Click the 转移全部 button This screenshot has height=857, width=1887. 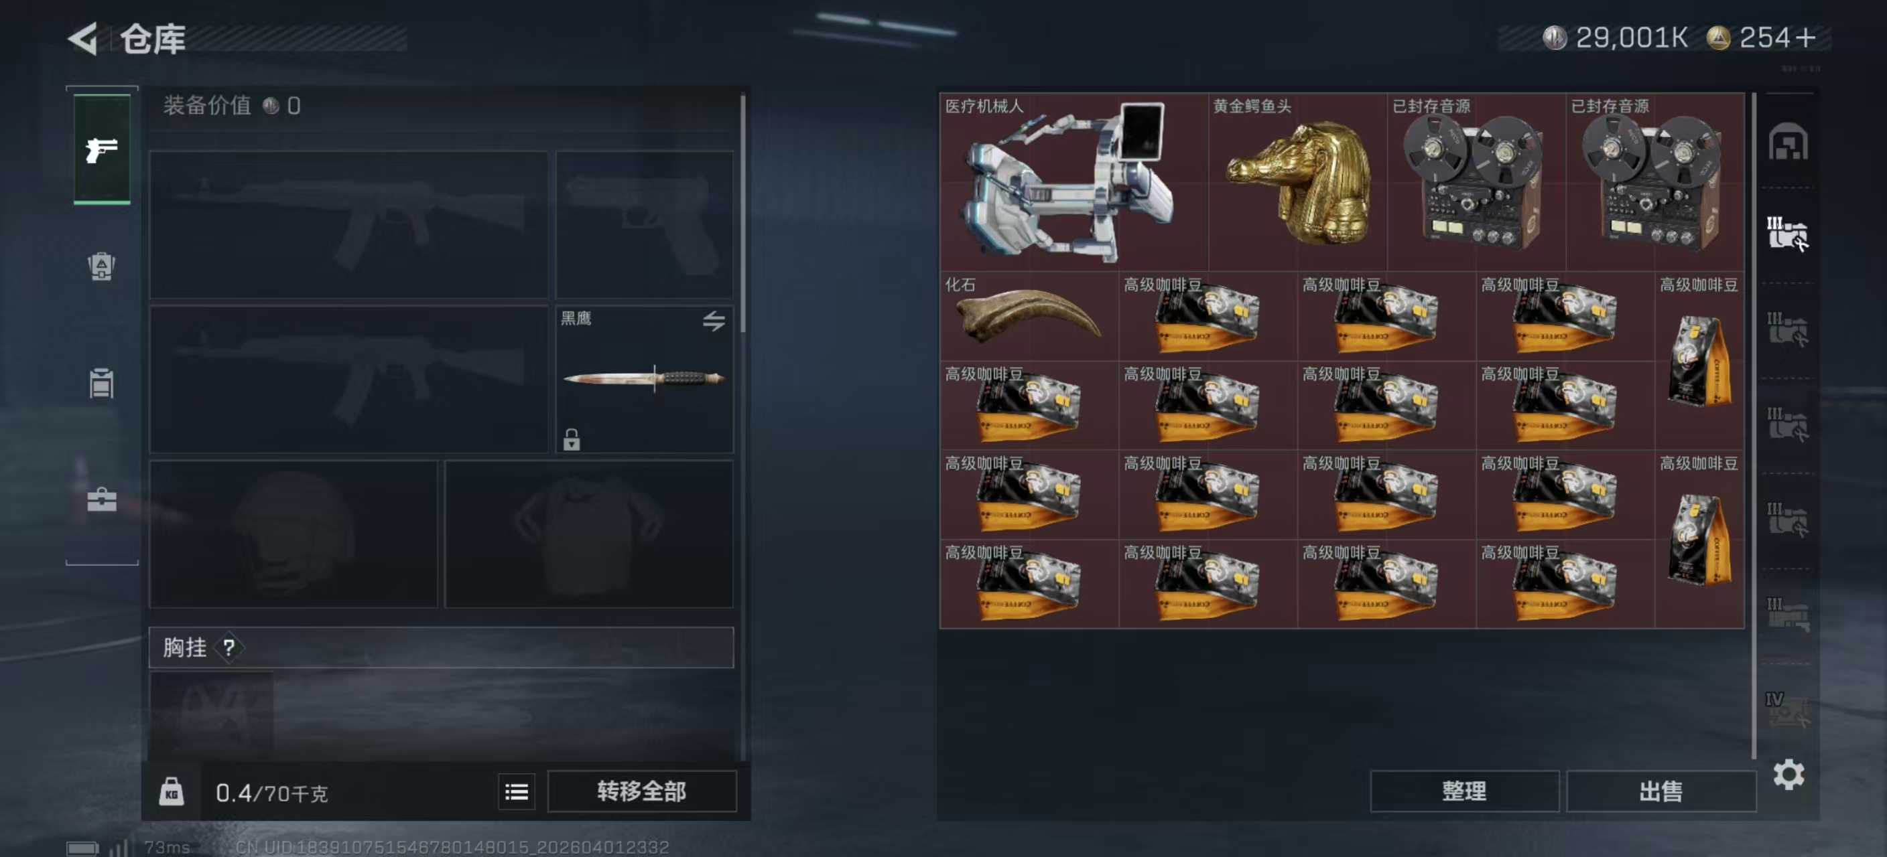[642, 791]
